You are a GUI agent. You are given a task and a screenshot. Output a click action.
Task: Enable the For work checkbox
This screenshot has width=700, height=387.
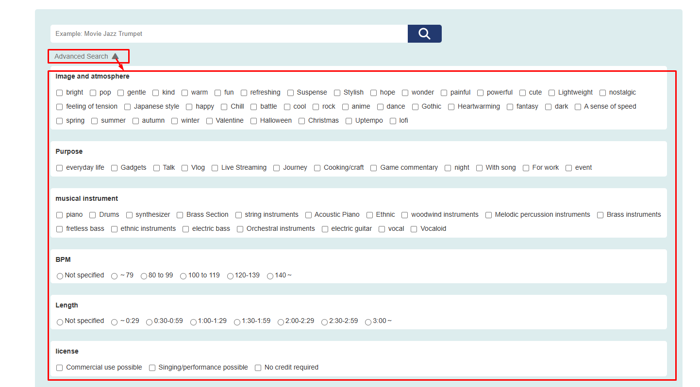pos(526,168)
